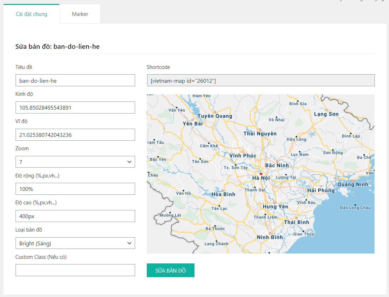Click the Cẩm Khê label on map

pos(209,146)
